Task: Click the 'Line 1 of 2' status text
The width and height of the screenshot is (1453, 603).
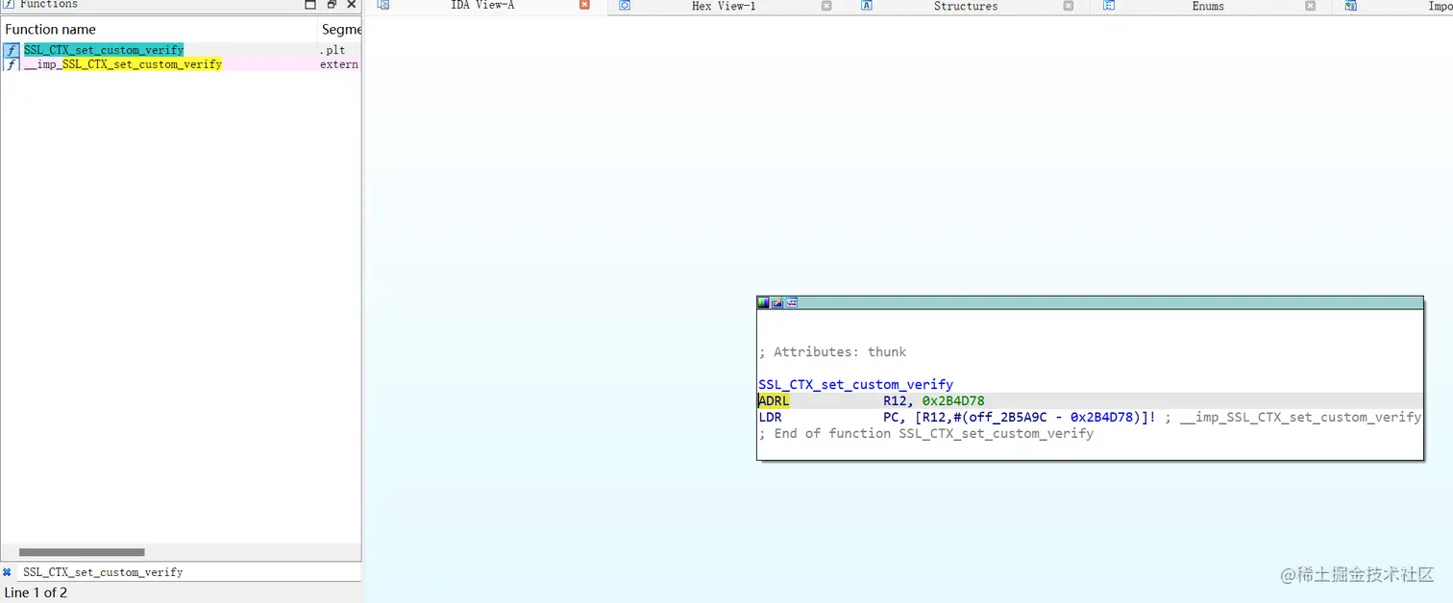Action: coord(37,592)
